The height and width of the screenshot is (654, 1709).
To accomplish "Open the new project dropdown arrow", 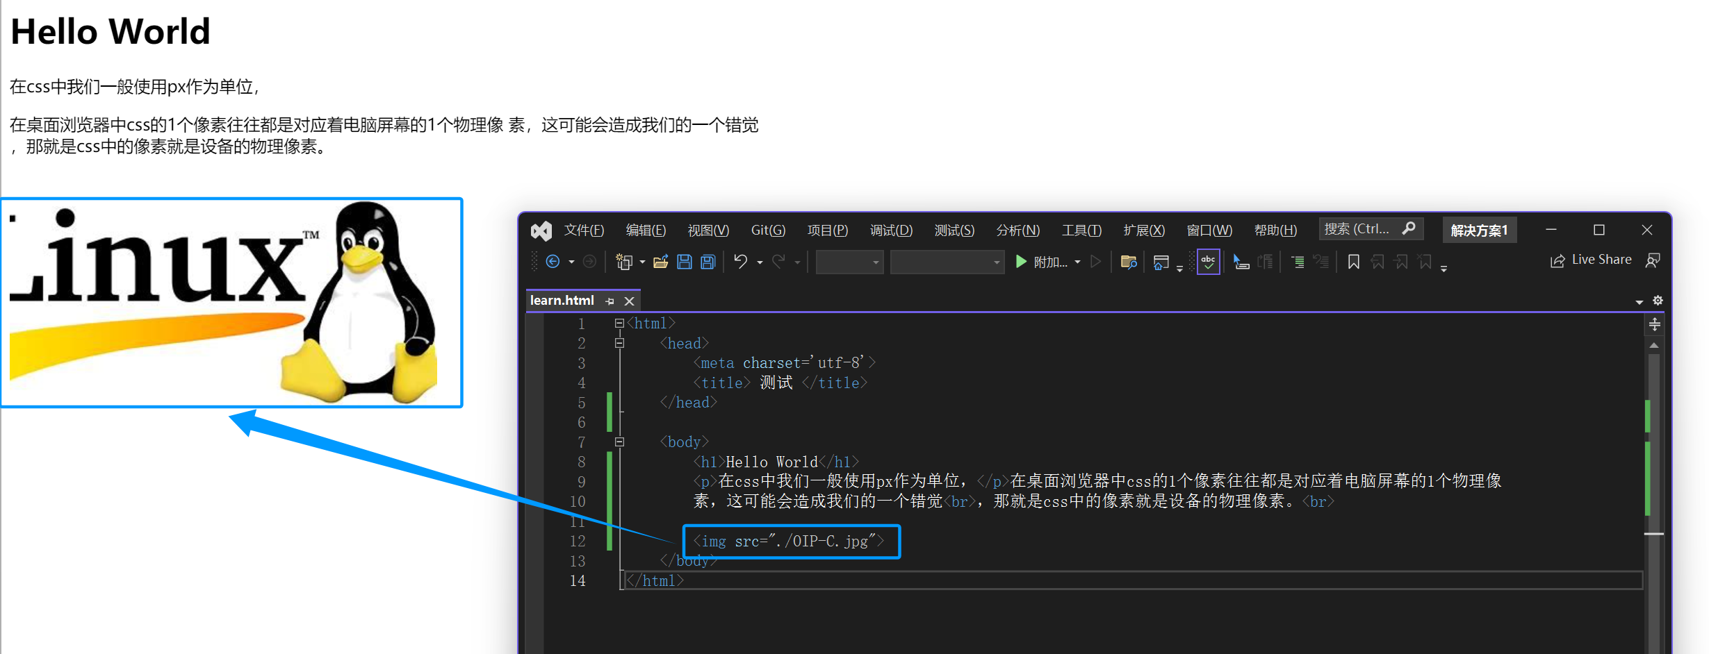I will coord(642,262).
